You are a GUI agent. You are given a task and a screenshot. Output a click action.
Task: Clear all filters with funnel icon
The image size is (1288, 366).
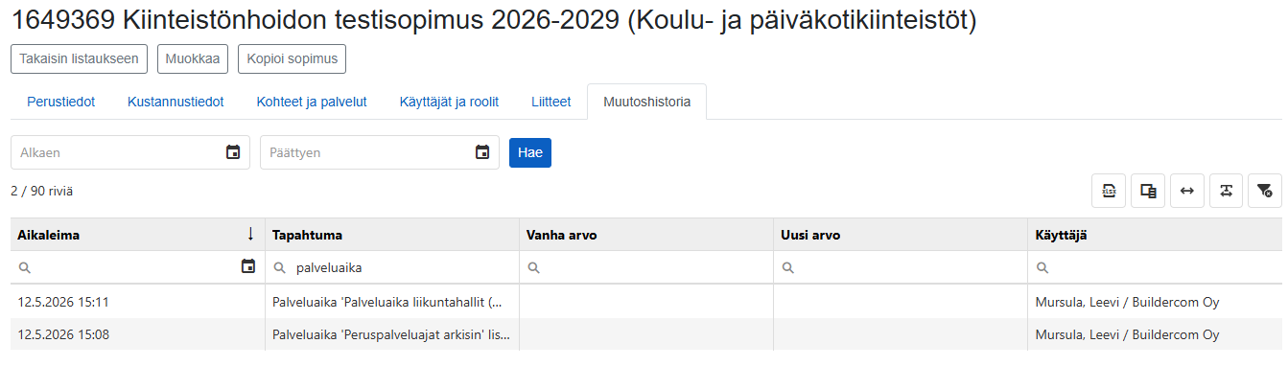click(1264, 191)
